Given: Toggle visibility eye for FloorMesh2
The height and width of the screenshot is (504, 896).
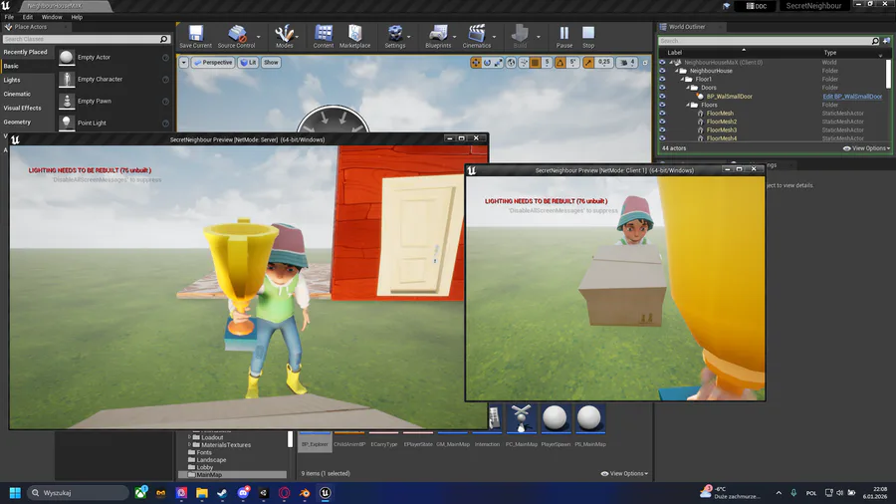Looking at the screenshot, I should (662, 122).
